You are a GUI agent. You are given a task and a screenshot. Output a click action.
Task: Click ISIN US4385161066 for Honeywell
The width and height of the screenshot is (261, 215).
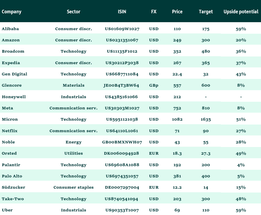(x=121, y=97)
